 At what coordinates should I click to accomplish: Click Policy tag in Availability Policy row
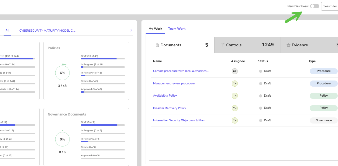click(x=324, y=95)
